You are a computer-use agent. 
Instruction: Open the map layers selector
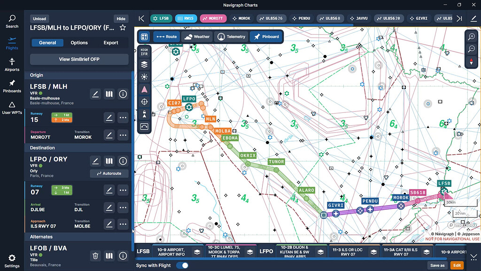144,65
